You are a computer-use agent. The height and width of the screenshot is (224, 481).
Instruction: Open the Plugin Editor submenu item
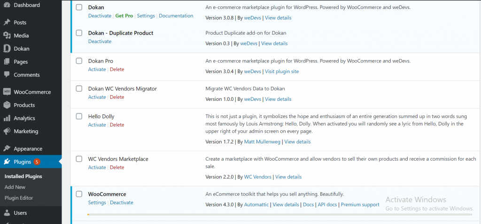pyautogui.click(x=19, y=198)
